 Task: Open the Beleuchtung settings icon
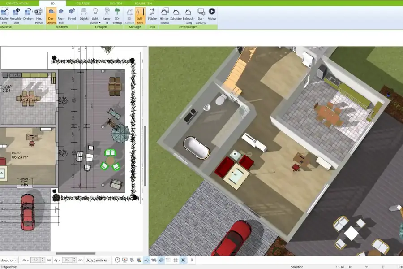coord(189,14)
